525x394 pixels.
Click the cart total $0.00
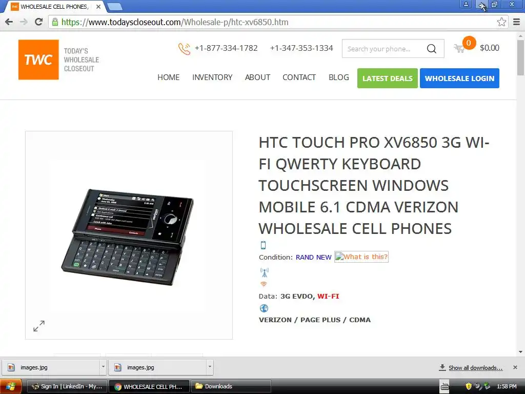490,48
